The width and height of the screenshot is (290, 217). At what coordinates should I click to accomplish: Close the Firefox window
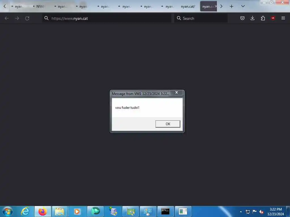point(282,2)
